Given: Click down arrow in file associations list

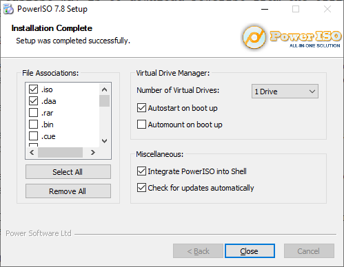Looking at the screenshot, I should 104,141.
